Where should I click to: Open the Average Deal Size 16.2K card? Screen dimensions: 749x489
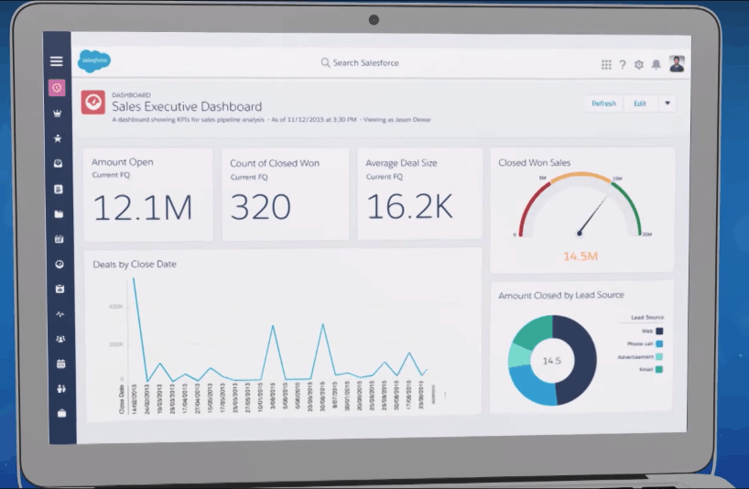[x=420, y=193]
